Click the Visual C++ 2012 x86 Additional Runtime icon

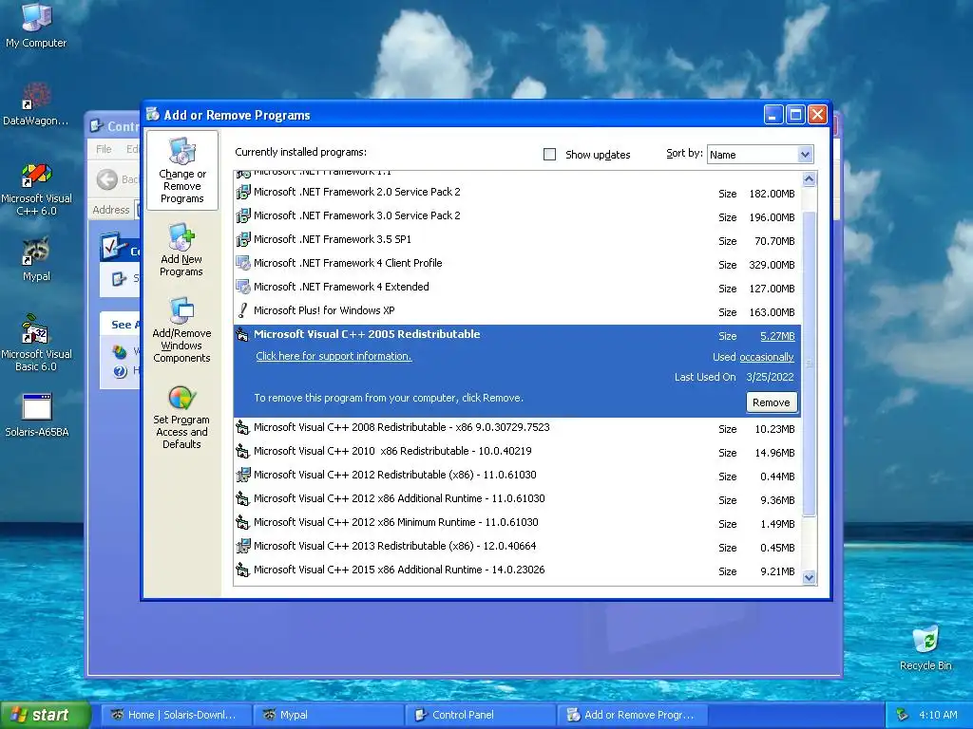242,498
